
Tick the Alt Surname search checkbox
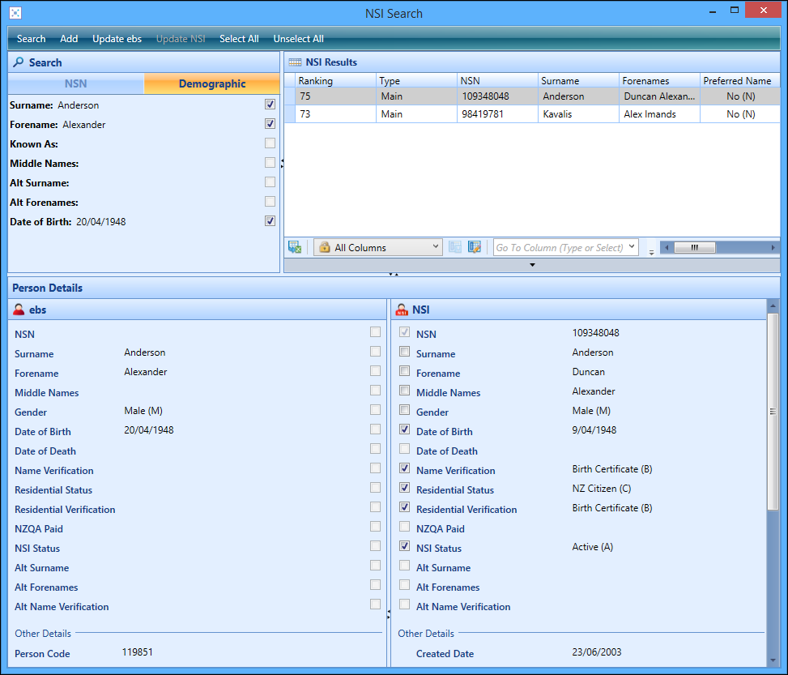coord(270,182)
